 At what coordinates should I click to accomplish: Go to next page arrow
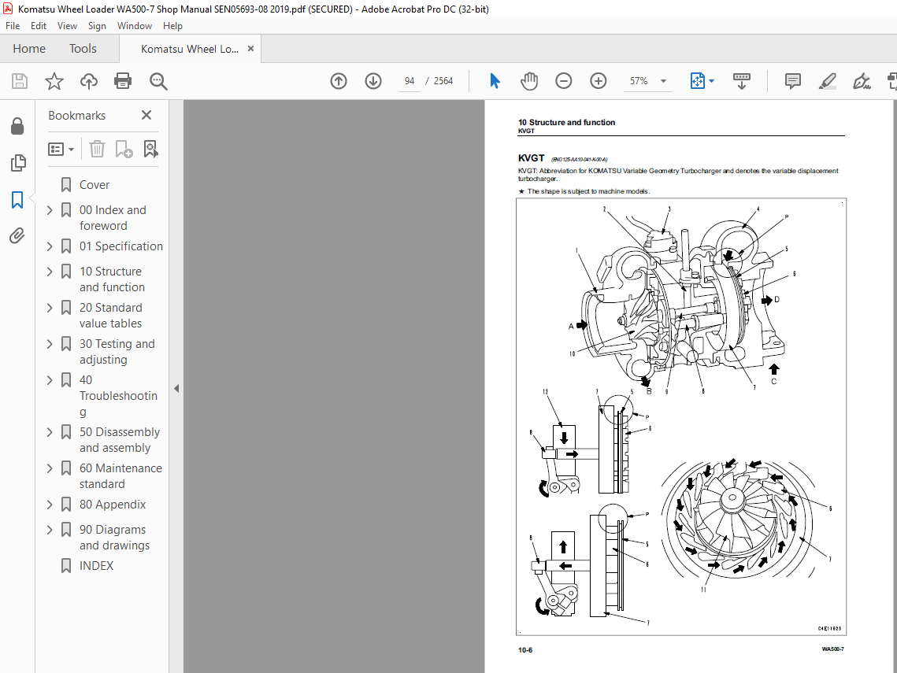[373, 81]
